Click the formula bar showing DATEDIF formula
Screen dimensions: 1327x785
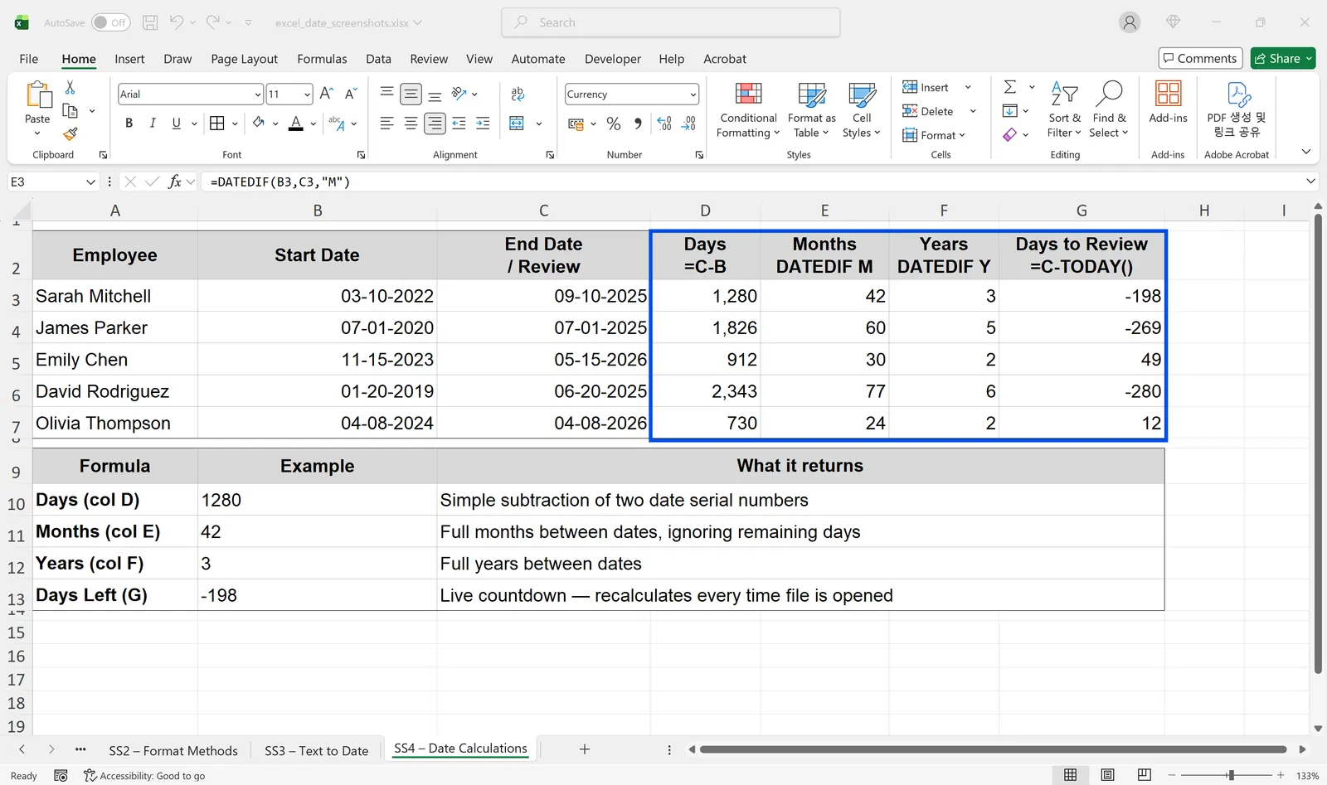755,182
